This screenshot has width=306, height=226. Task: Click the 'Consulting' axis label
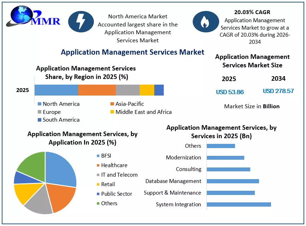coord(188,169)
